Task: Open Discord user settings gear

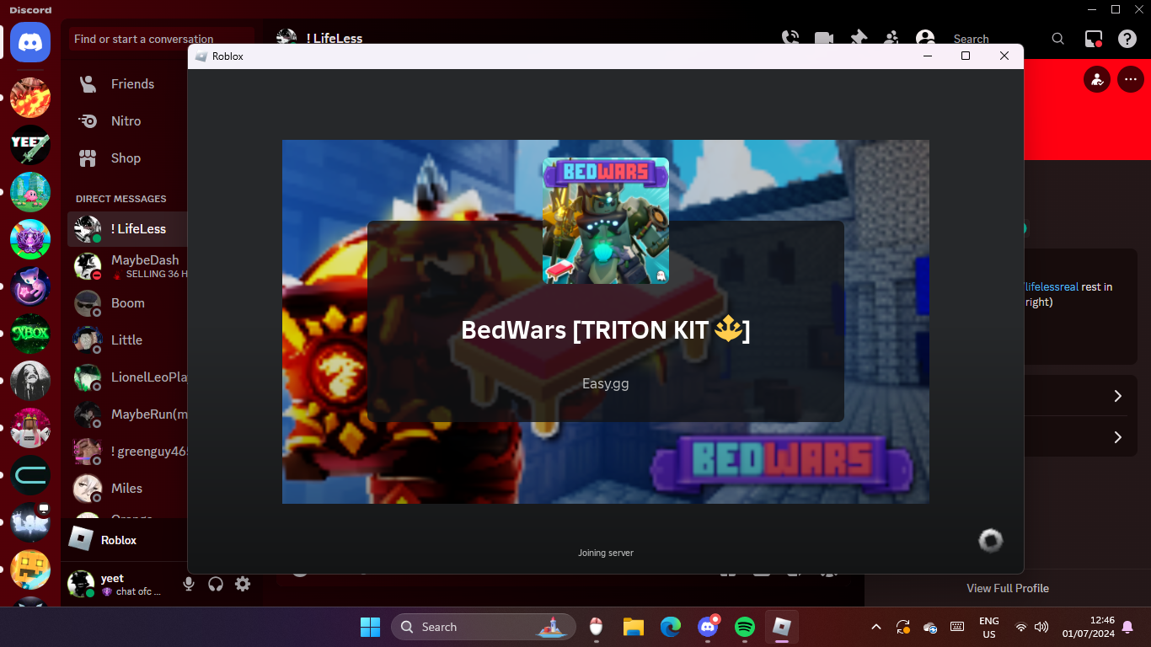Action: pyautogui.click(x=243, y=584)
